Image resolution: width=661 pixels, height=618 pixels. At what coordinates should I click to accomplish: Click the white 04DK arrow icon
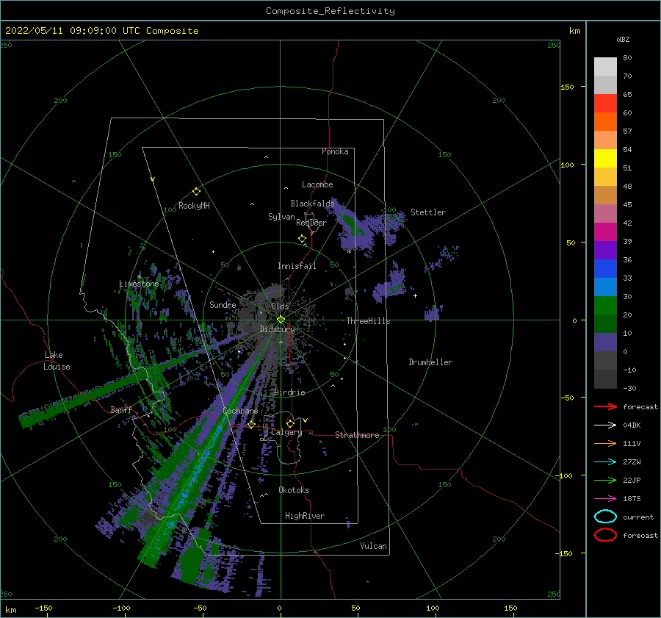coord(605,425)
